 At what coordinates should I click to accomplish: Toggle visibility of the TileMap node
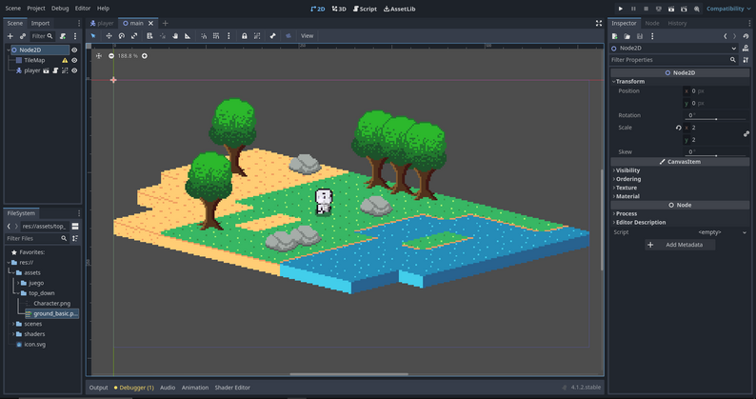[74, 60]
